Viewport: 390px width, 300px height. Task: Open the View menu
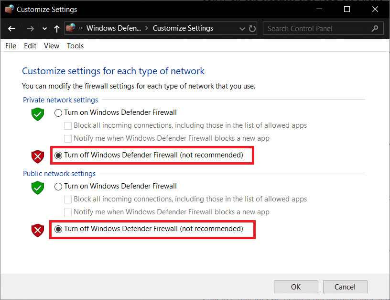(51, 45)
